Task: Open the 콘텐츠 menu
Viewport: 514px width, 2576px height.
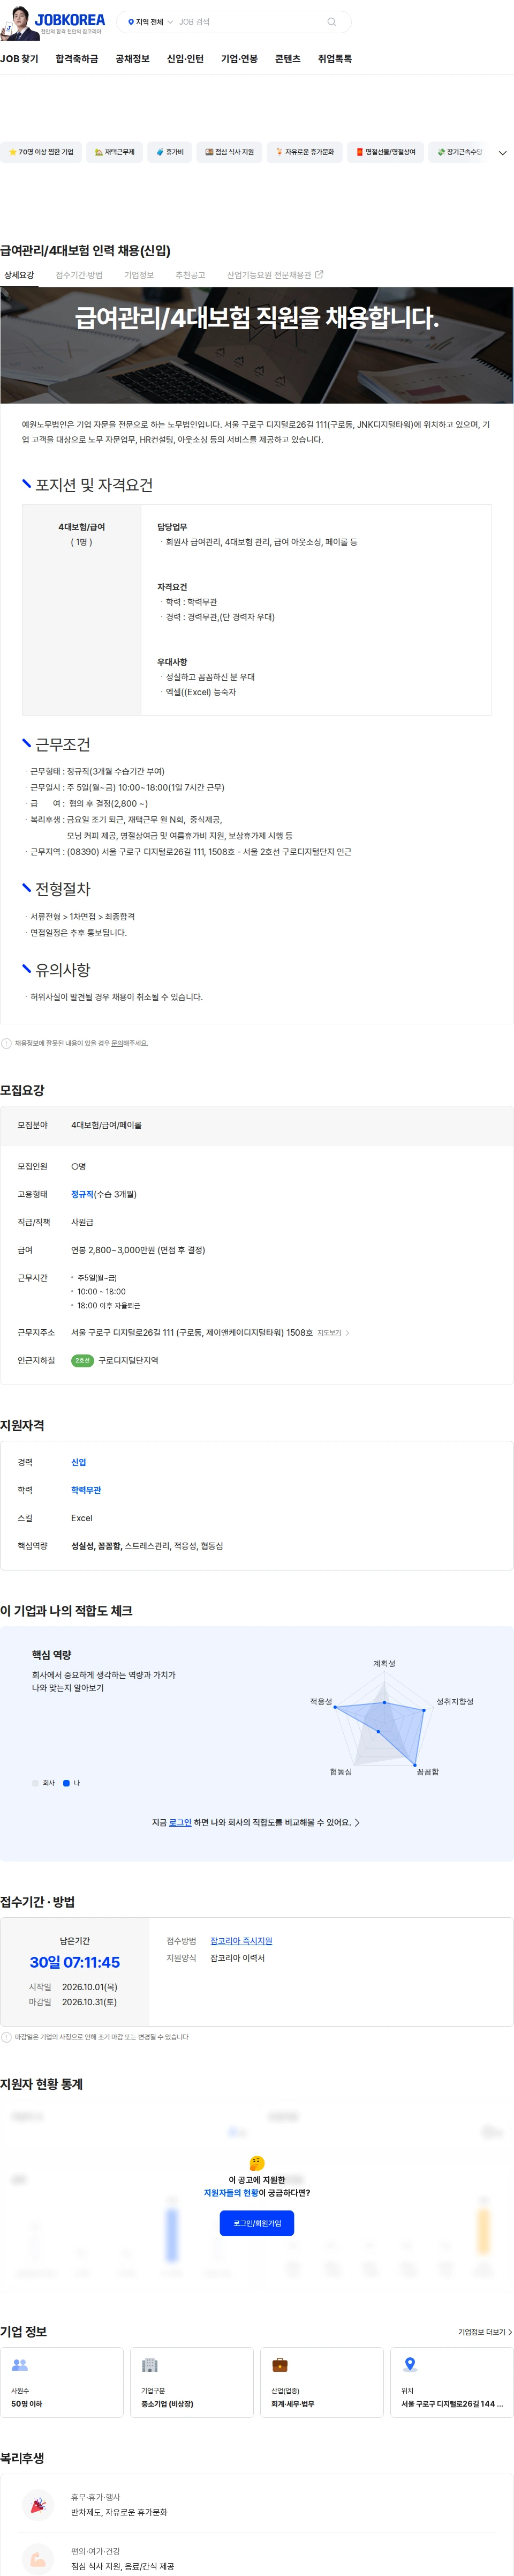Action: (x=288, y=59)
